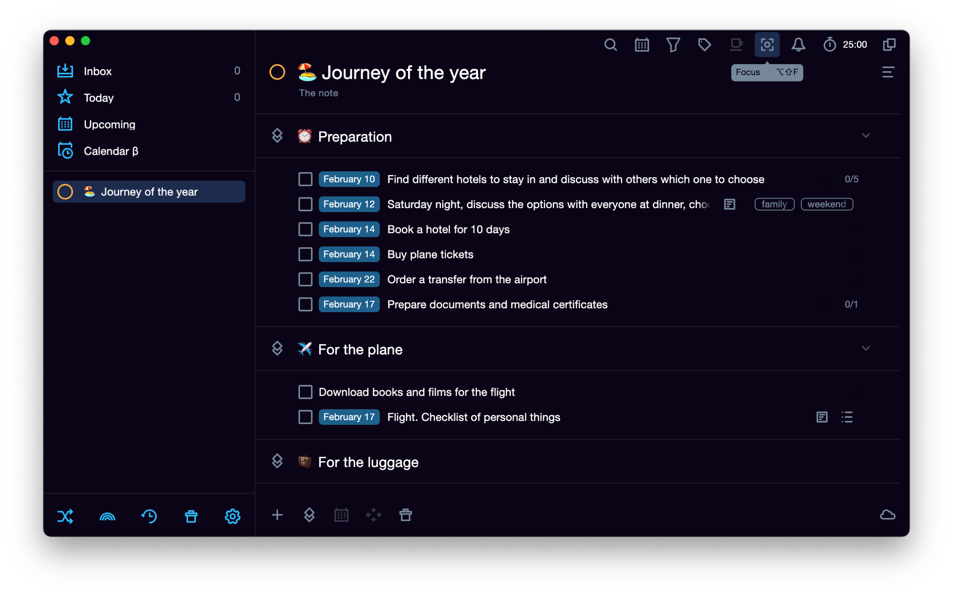Viewport: 953px width, 595px height.
Task: Trigger sync with the cloud icon
Action: click(x=888, y=515)
